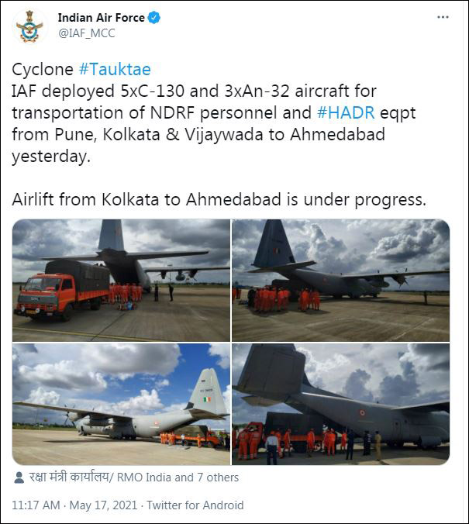Click the "Twitter for Android" source link
The width and height of the screenshot is (469, 524).
coord(195,505)
